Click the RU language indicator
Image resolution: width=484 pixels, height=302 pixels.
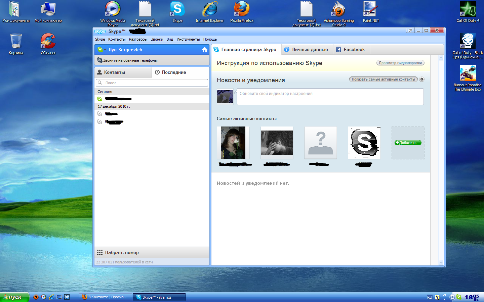430,297
